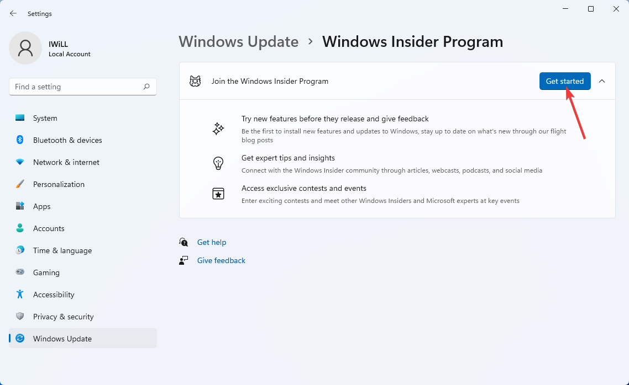Click the Windows Insider cat icon
The height and width of the screenshot is (385, 629).
point(195,81)
